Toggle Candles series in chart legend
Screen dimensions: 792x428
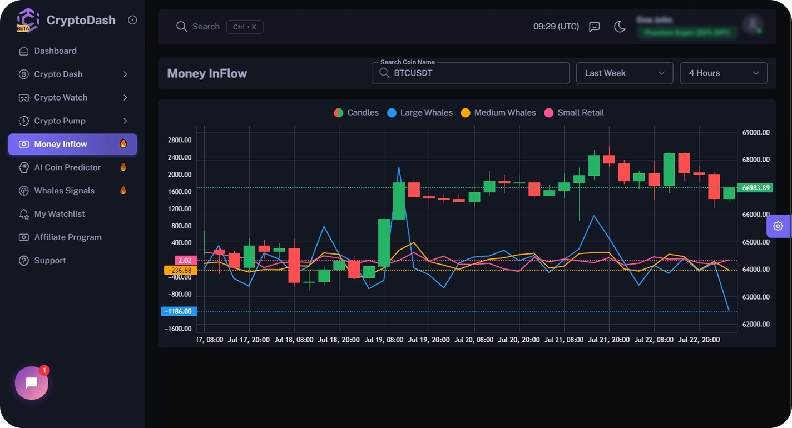coord(356,113)
